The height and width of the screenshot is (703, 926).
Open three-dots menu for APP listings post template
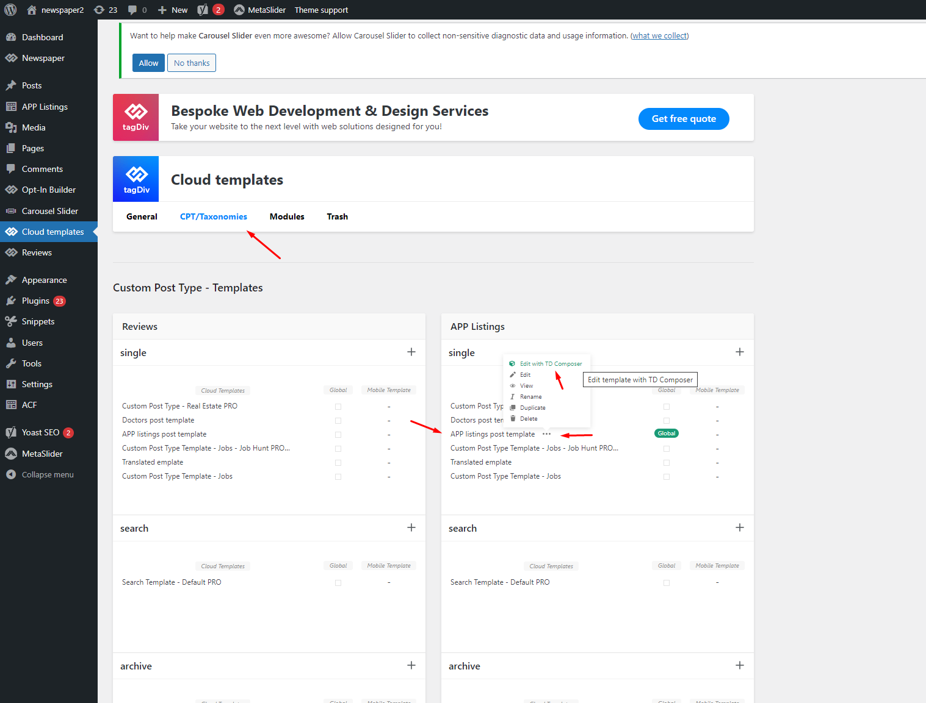point(546,434)
